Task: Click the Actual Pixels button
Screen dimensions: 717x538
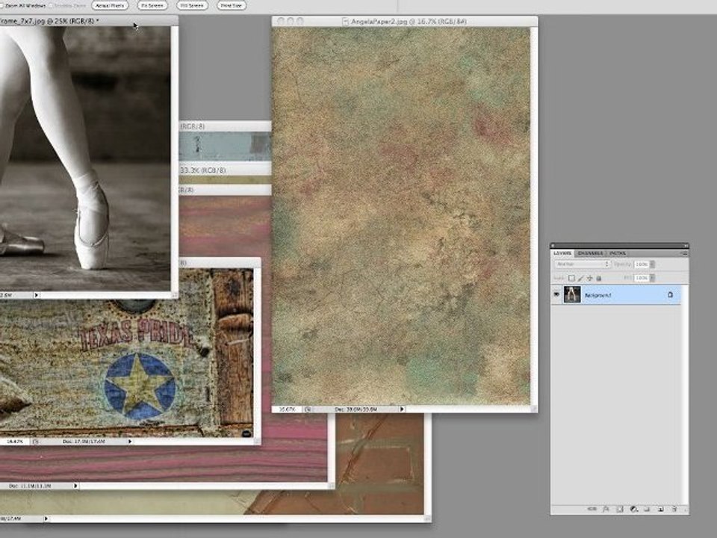Action: click(x=111, y=5)
